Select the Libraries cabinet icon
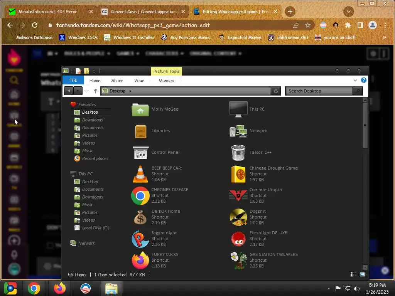 click(x=140, y=131)
